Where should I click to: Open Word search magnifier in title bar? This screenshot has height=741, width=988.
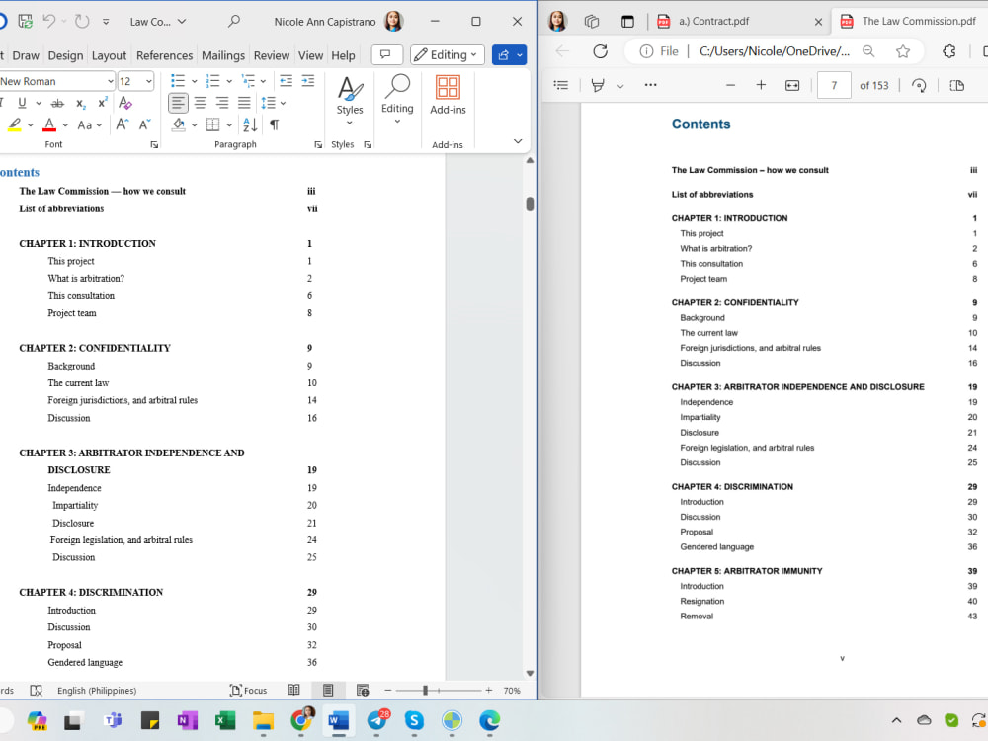(x=234, y=22)
